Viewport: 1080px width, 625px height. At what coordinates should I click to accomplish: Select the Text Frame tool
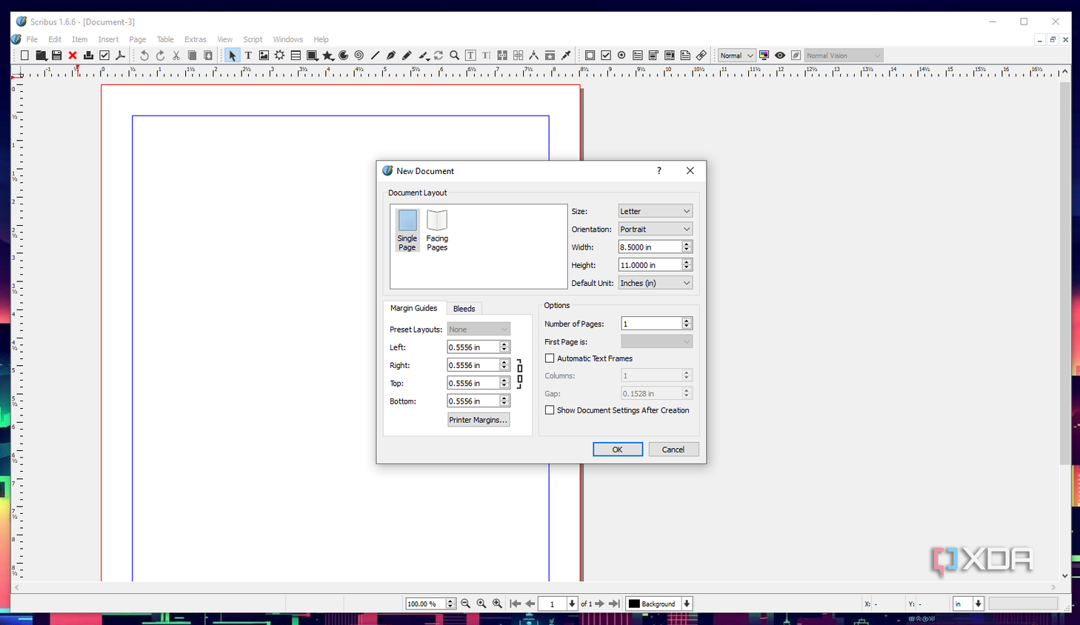click(248, 56)
